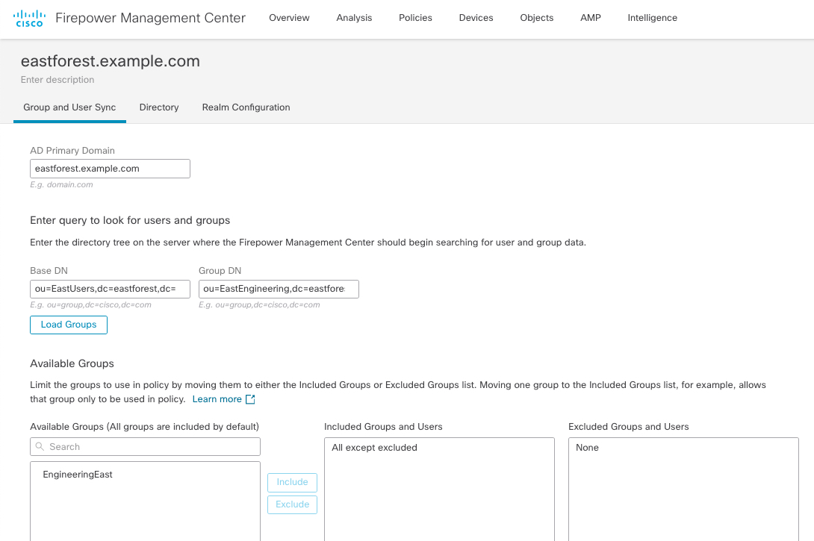Open the Overview menu
The height and width of the screenshot is (541, 814).
289,18
